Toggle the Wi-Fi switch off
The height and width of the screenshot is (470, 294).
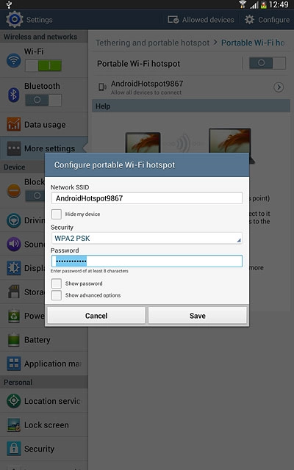point(43,65)
